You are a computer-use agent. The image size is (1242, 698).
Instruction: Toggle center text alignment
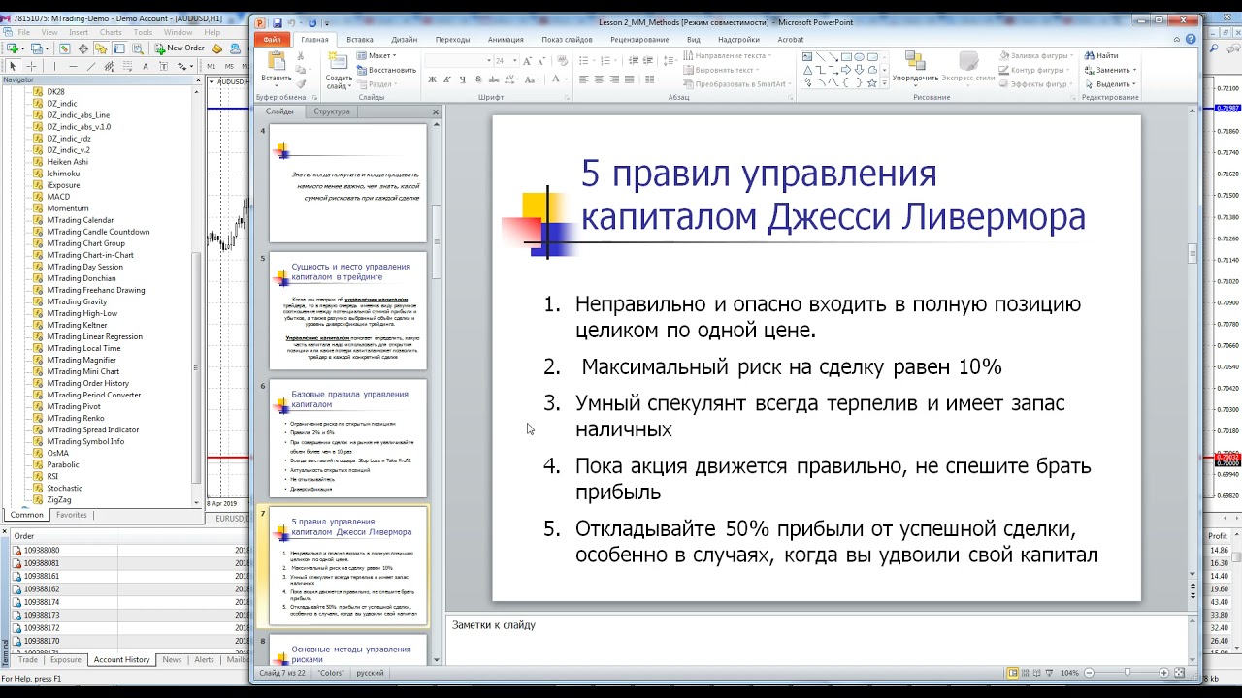[599, 79]
